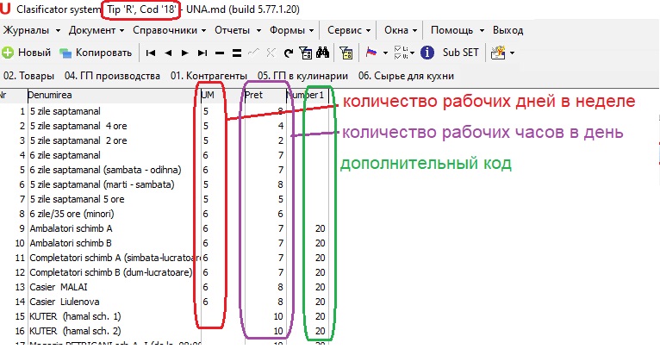Viewport: 660px width, 349px height.
Task: Open dropdown arrow beside checklist icon
Action: [412, 53]
